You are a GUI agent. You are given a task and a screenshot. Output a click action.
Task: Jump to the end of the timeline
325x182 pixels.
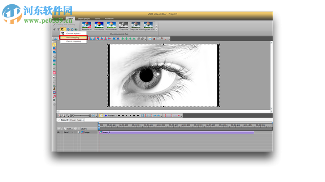pos(138,115)
